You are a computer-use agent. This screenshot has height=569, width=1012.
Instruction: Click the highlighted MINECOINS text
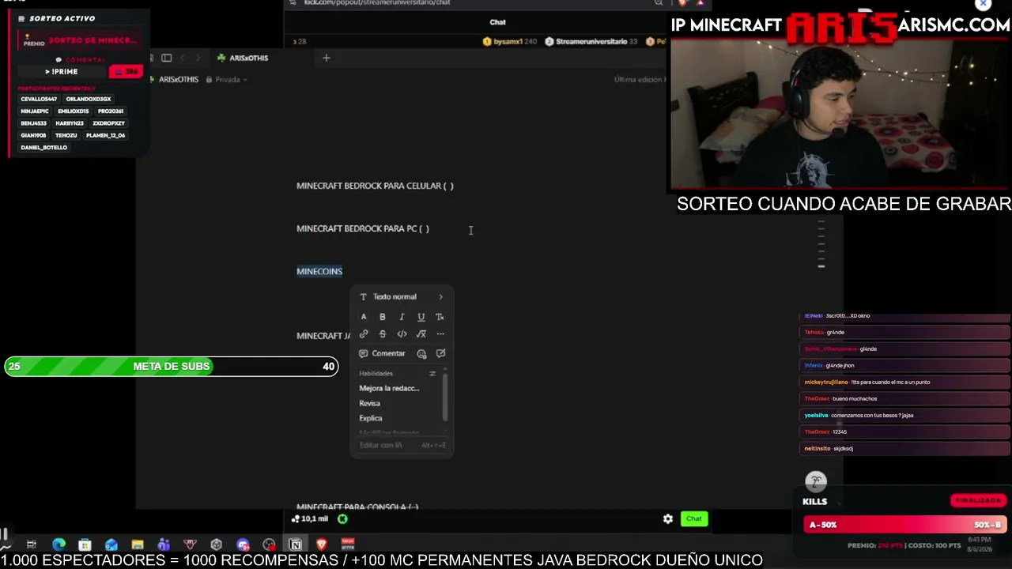coord(319,272)
